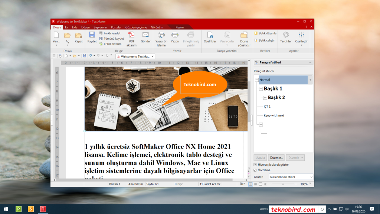380x214 pixels.
Task: Open quick toolbar new document dropdown arrow
Action: [70, 56]
